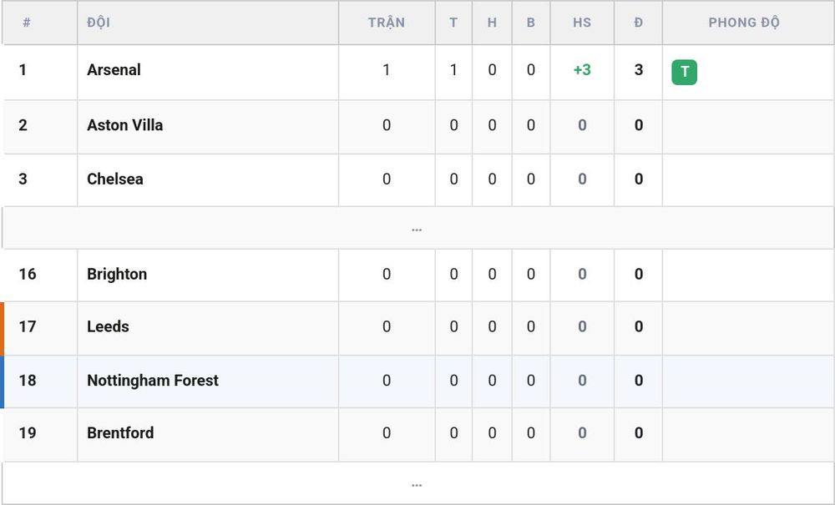Click Arsenal's +3 goal difference
The width and height of the screenshot is (835, 505).
click(582, 70)
